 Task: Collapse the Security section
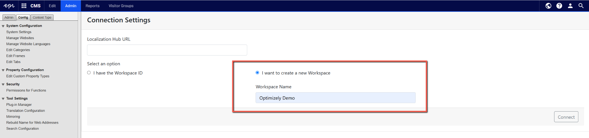click(3, 85)
